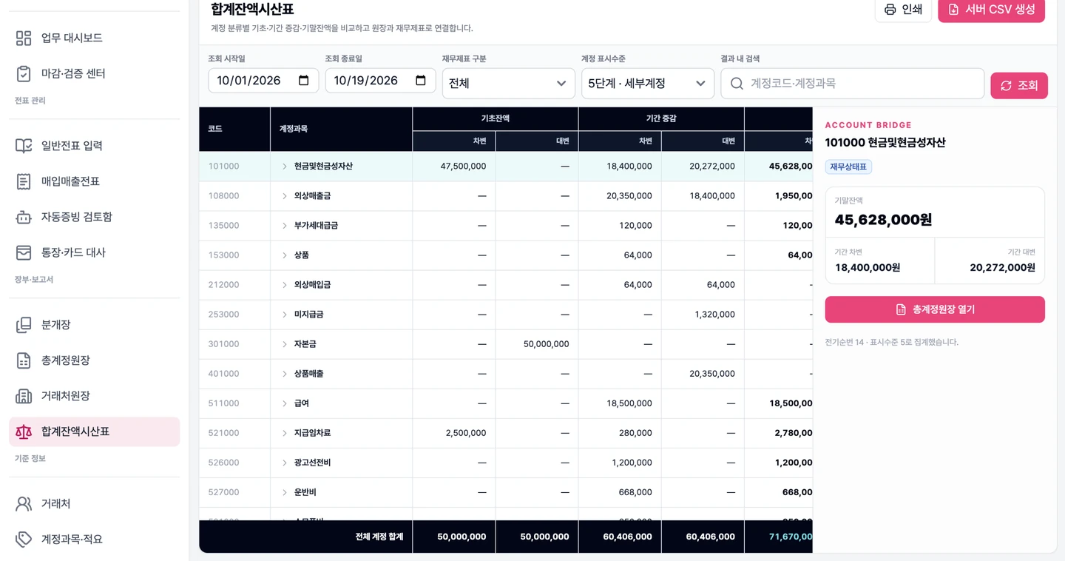Expand the 급여 row

284,403
